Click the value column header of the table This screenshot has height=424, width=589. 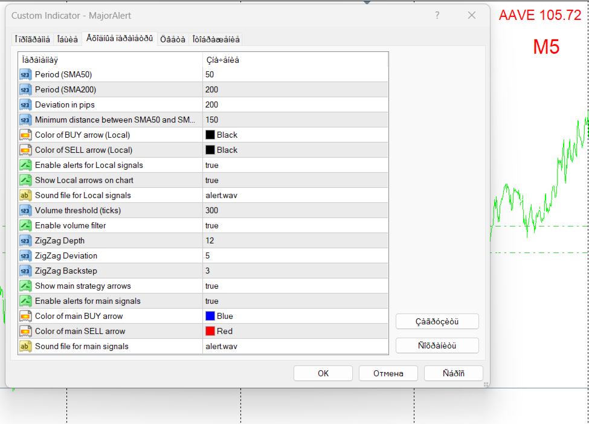tap(295, 60)
